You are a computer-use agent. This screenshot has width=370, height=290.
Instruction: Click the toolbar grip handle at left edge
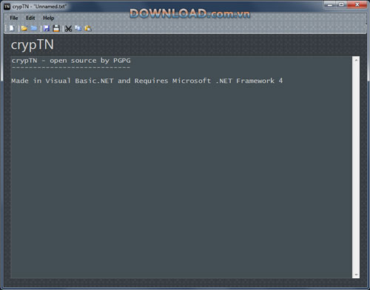pos(6,28)
